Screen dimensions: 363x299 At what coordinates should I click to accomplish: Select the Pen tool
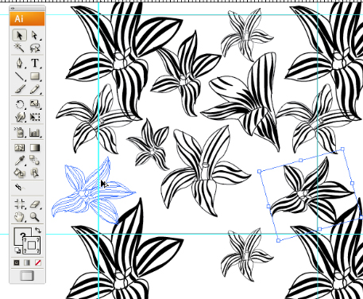pos(20,64)
